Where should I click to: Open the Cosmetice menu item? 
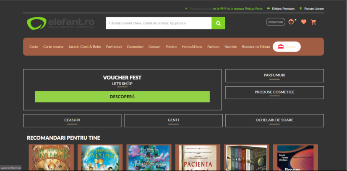pyautogui.click(x=135, y=47)
